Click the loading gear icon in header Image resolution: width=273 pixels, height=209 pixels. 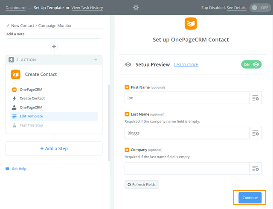point(136,8)
